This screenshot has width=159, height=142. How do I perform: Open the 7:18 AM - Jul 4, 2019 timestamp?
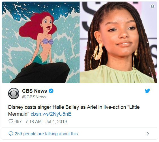[x=46, y=121]
